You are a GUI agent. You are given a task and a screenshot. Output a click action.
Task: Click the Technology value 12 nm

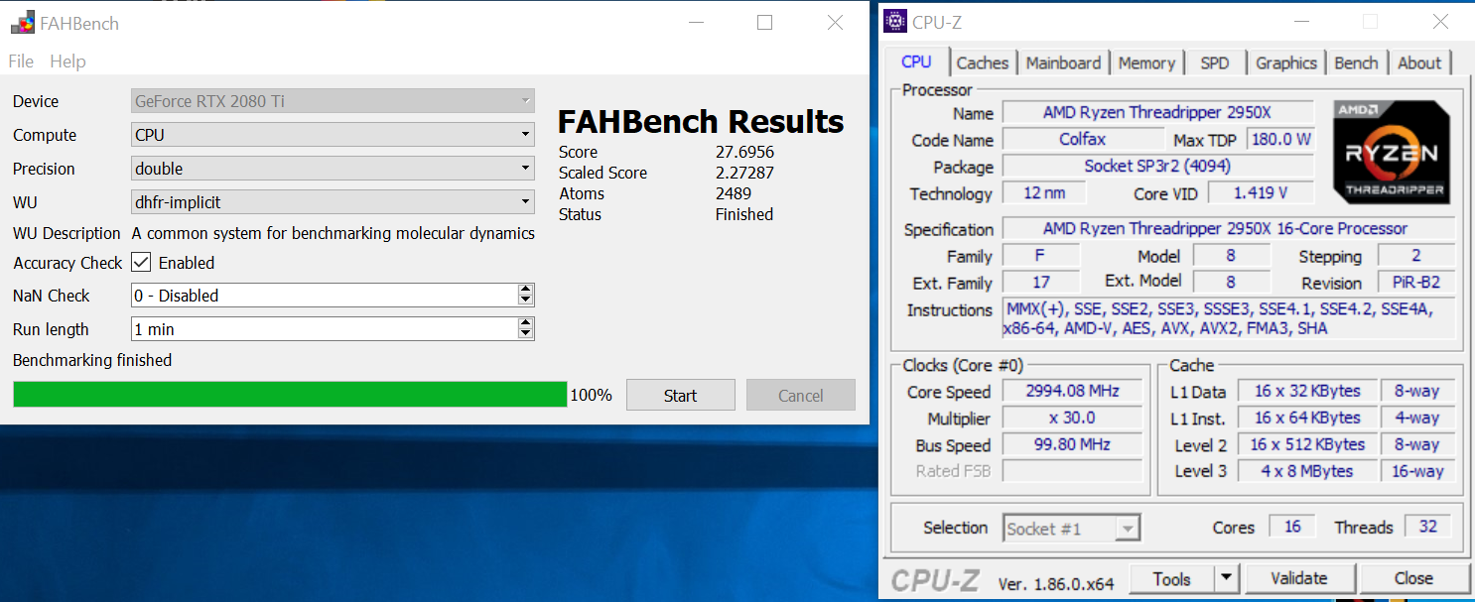point(1042,193)
